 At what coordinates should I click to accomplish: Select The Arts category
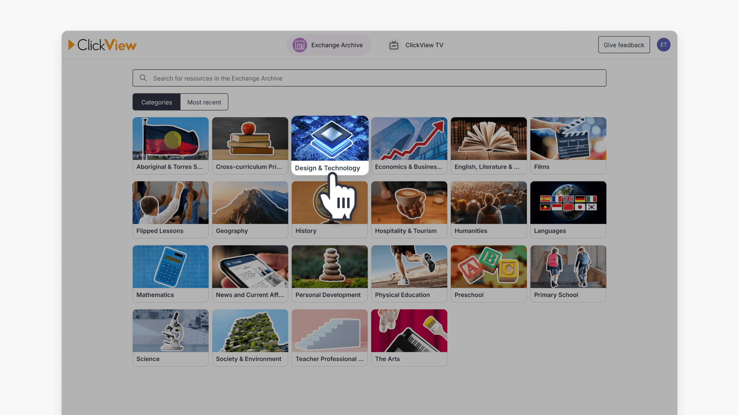click(409, 337)
